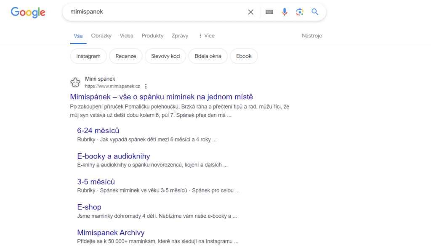Choose the Instagram suggestion chip
This screenshot has height=248, width=431.
(88, 56)
